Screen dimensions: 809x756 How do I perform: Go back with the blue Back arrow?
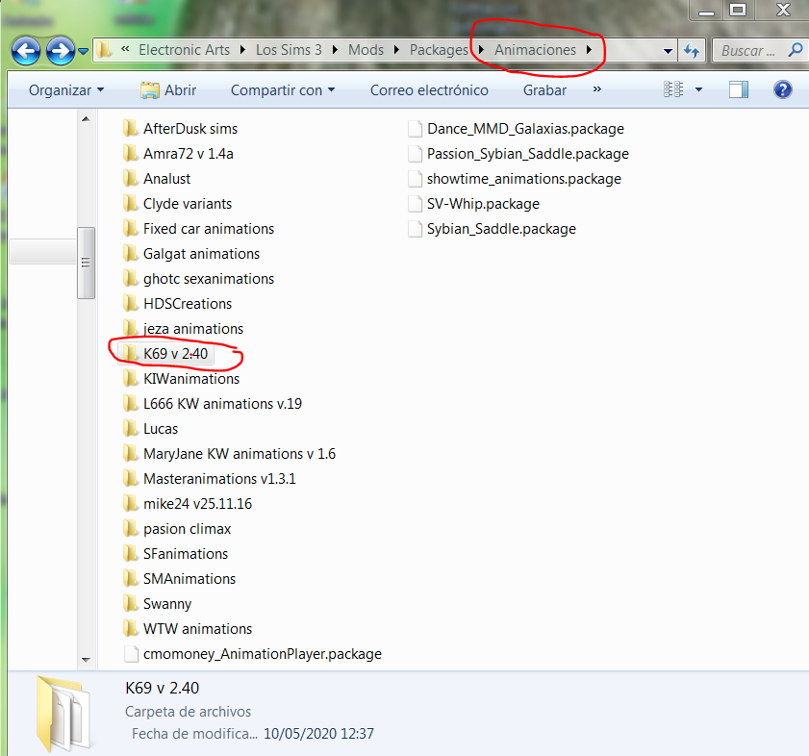coord(26,51)
